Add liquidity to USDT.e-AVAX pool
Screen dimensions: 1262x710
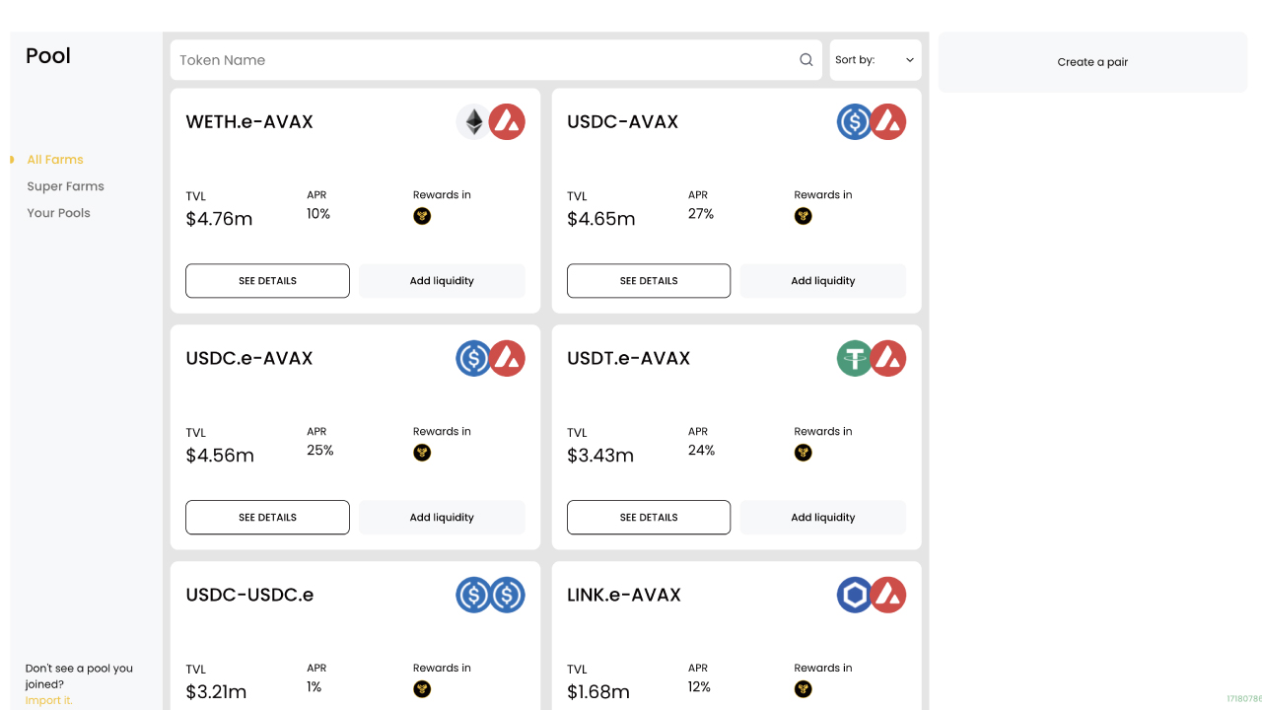click(x=823, y=517)
